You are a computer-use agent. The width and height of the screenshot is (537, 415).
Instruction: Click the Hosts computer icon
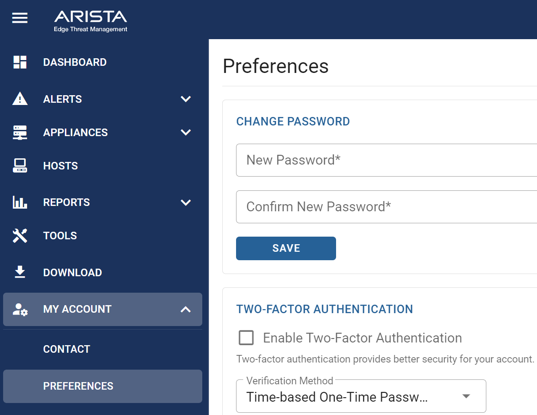click(x=20, y=166)
